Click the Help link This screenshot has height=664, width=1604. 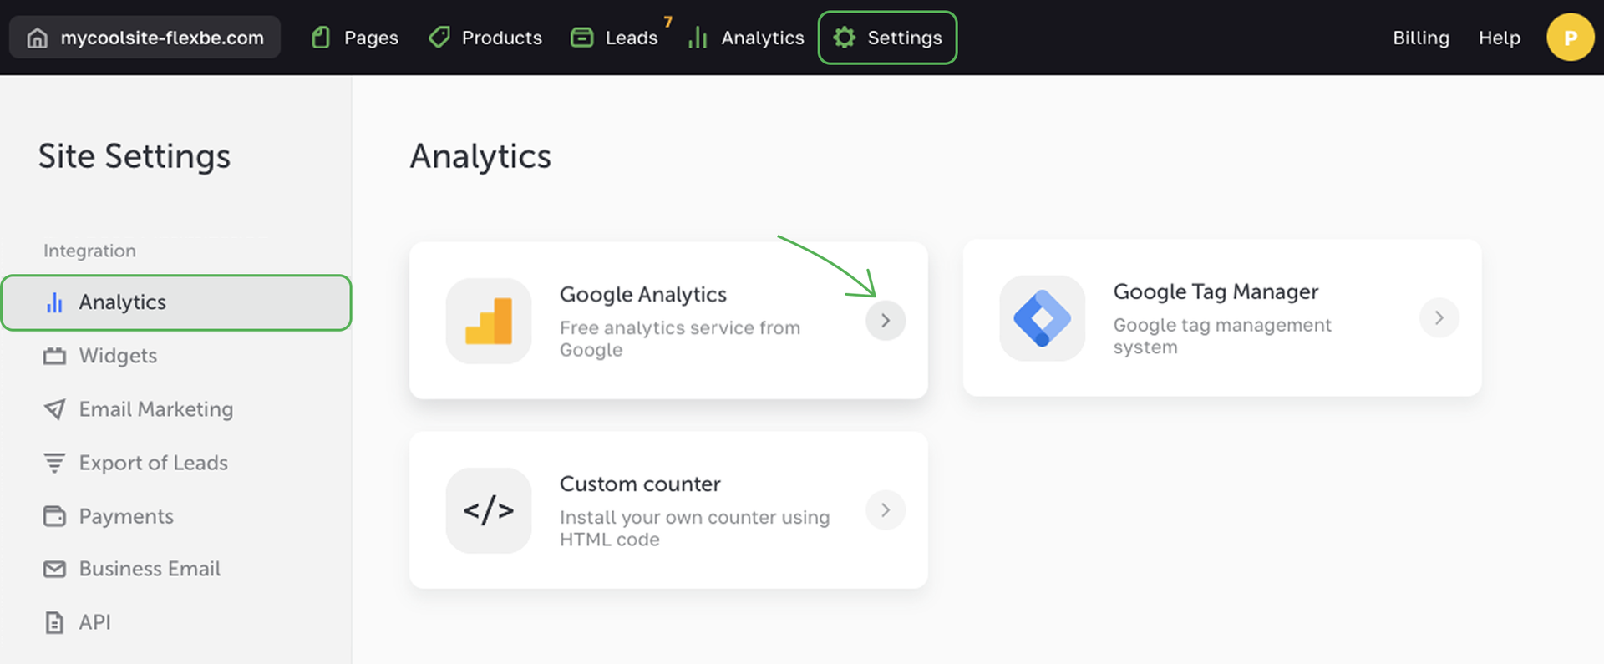[1499, 38]
